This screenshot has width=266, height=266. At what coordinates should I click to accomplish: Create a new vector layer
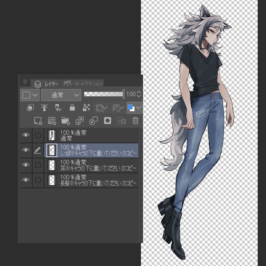click(x=52, y=121)
